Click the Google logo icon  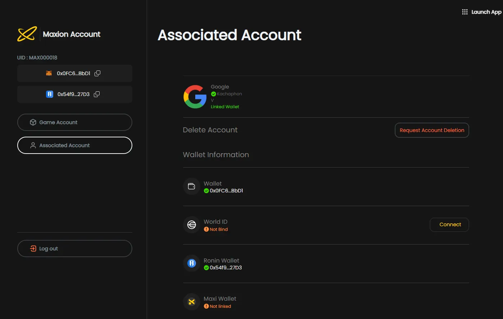195,97
